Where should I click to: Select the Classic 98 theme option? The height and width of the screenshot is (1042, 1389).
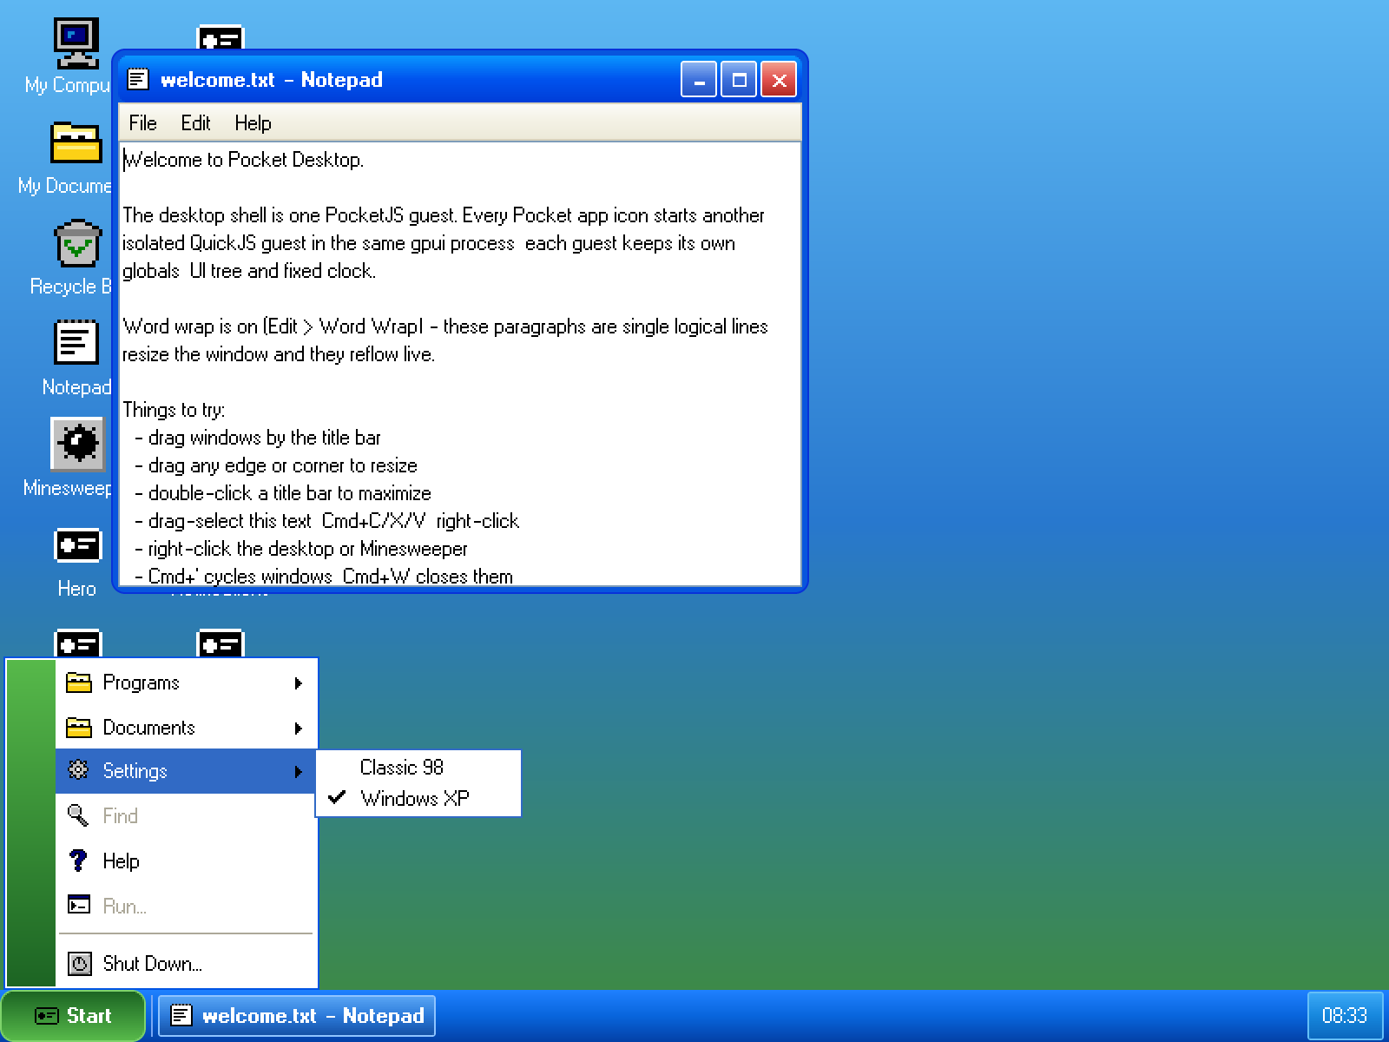pos(418,767)
